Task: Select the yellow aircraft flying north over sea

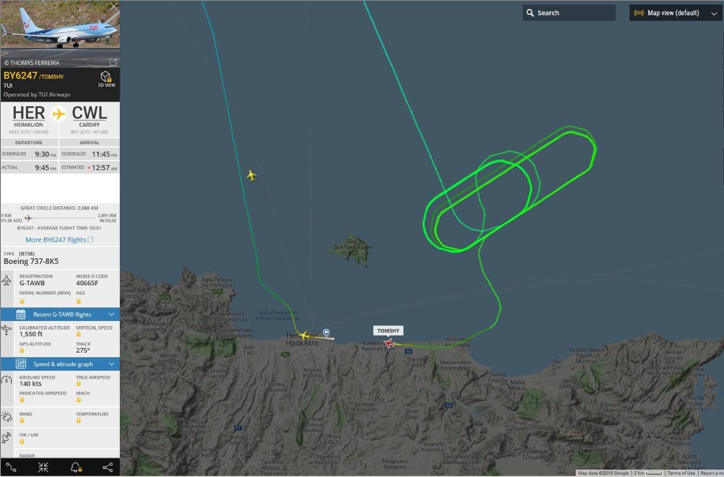Action: (x=252, y=175)
